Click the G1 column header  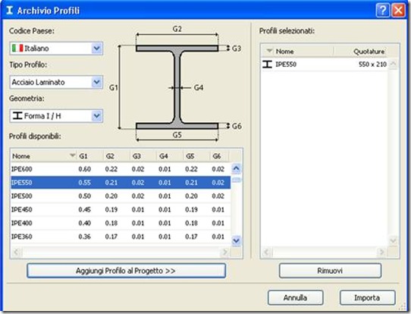[x=89, y=156]
